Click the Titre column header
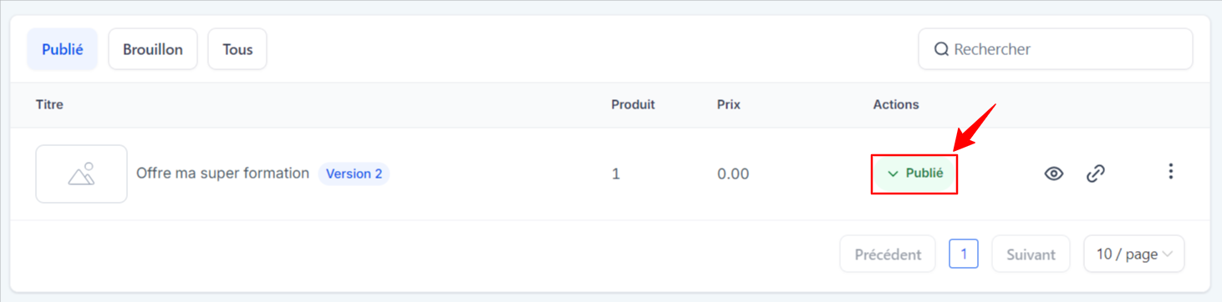The image size is (1222, 302). click(49, 104)
